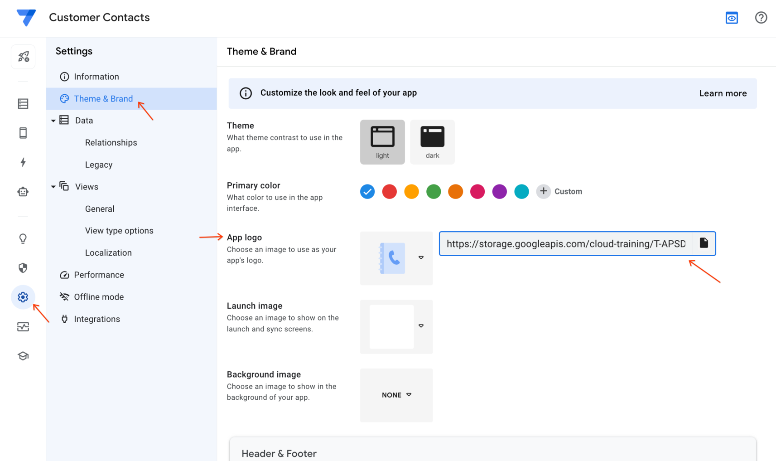Collapse the Data section in Settings
Viewport: 776px width, 461px height.
point(53,121)
